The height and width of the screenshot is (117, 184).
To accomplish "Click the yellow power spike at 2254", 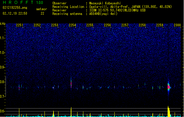I will [x=71, y=112].
